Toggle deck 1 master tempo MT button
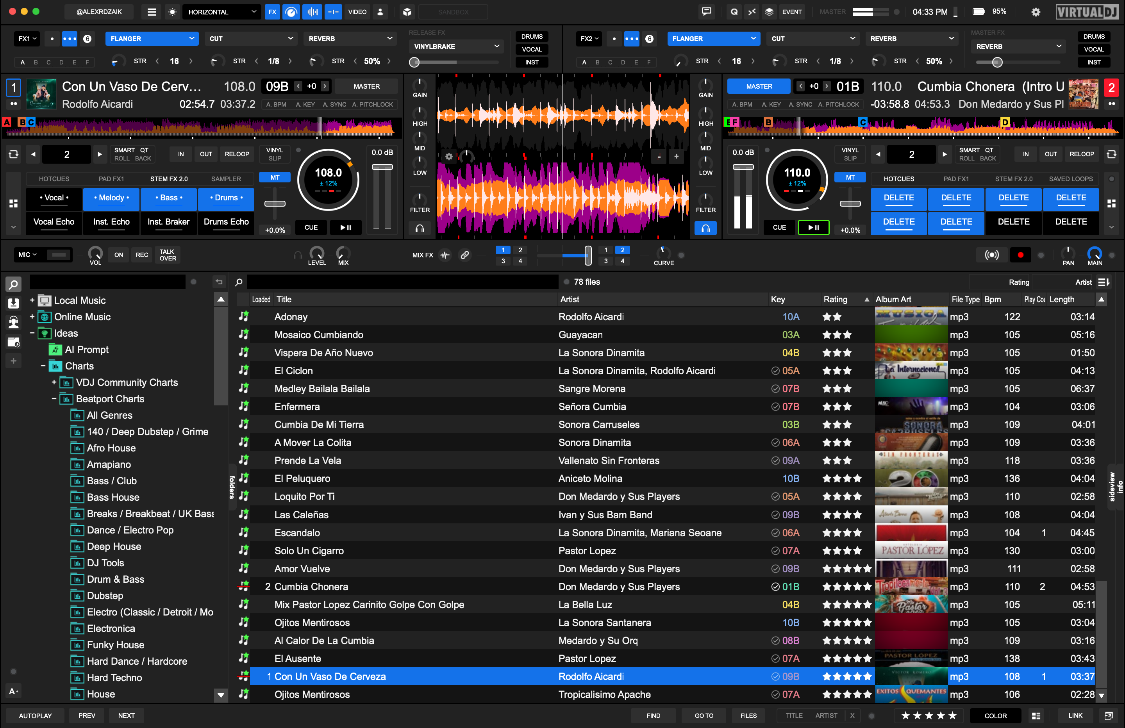1125x728 pixels. point(275,177)
